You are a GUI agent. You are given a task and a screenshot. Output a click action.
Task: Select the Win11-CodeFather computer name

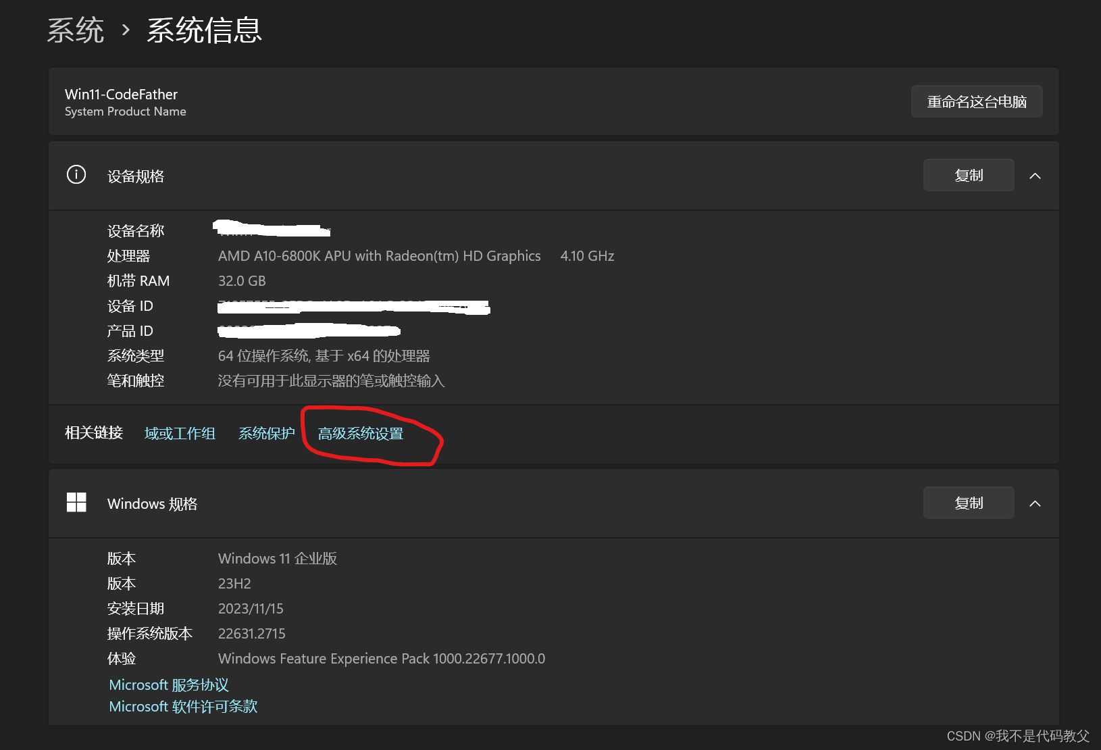[121, 95]
